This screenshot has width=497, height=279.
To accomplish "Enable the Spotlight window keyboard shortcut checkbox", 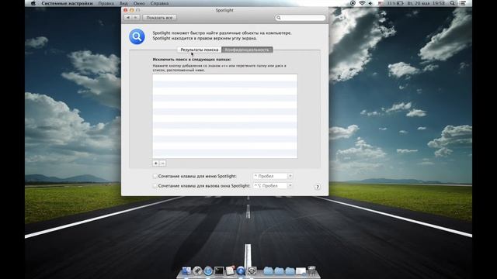I will coord(155,186).
